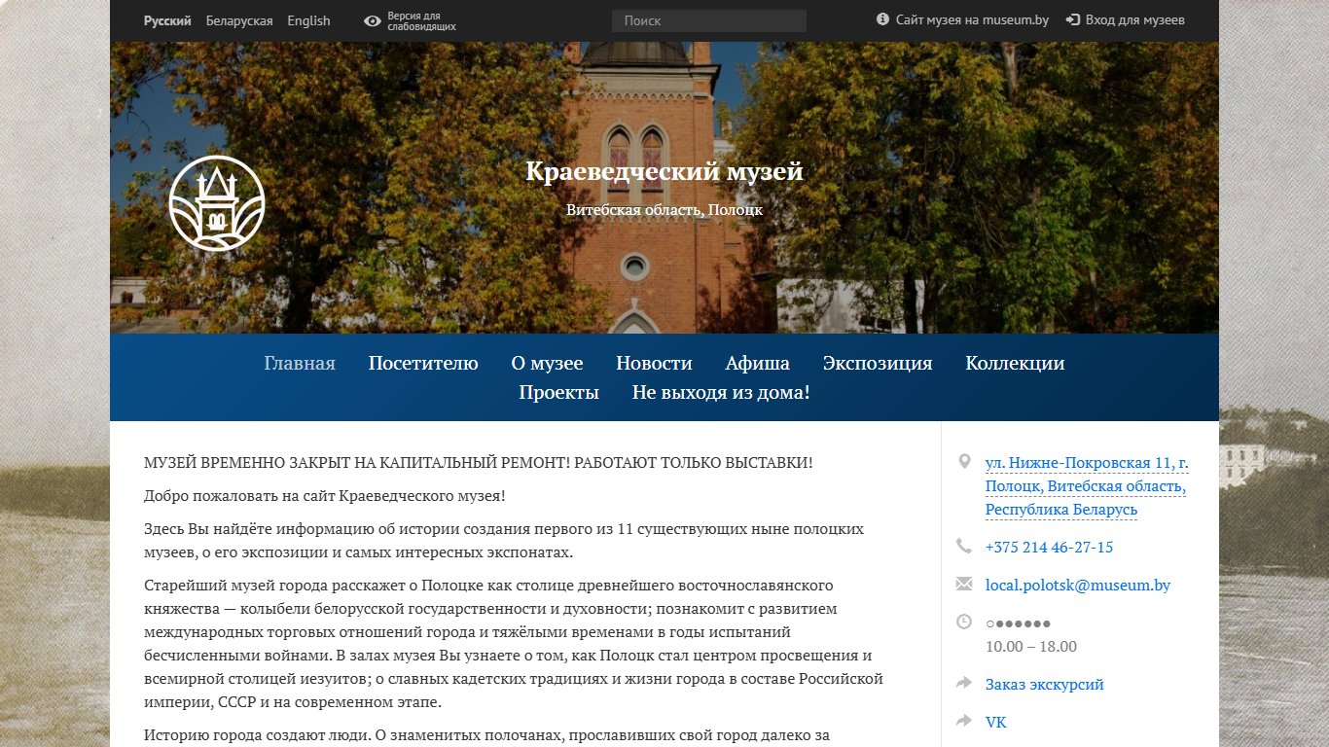The image size is (1329, 747).
Task: Click the МУЗЕЙ ВРЕМЕННО ЗАКРЫТ notice text
Action: [478, 462]
